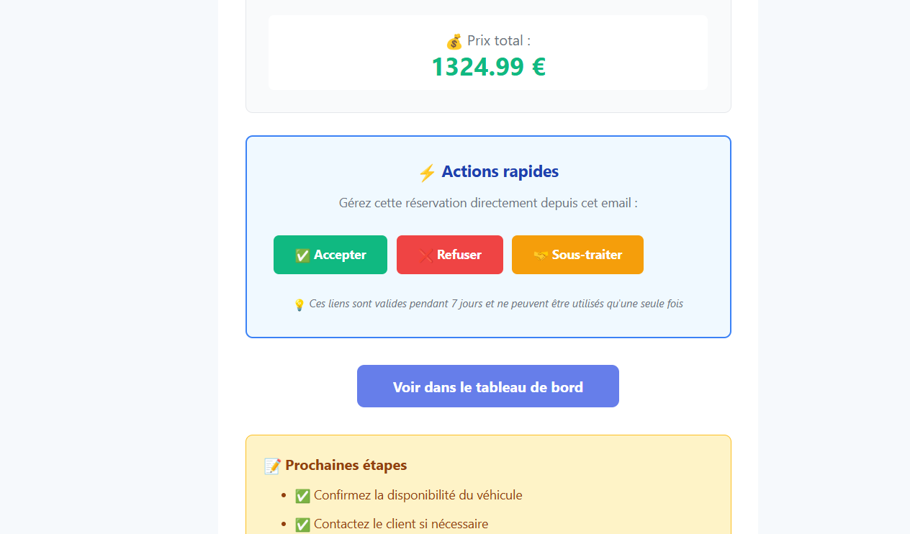Open Voir dans le tableau de bord
Screen dimensions: 910x534
pos(488,386)
